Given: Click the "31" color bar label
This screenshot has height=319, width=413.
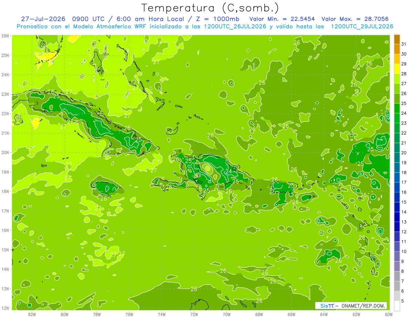Looking at the screenshot, I should pos(404,44).
